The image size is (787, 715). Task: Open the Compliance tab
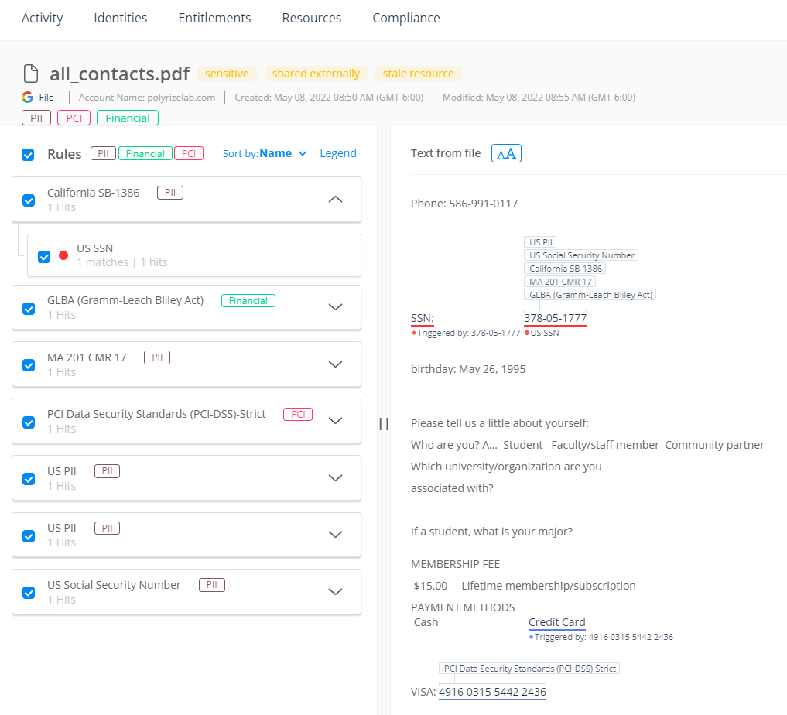(406, 18)
